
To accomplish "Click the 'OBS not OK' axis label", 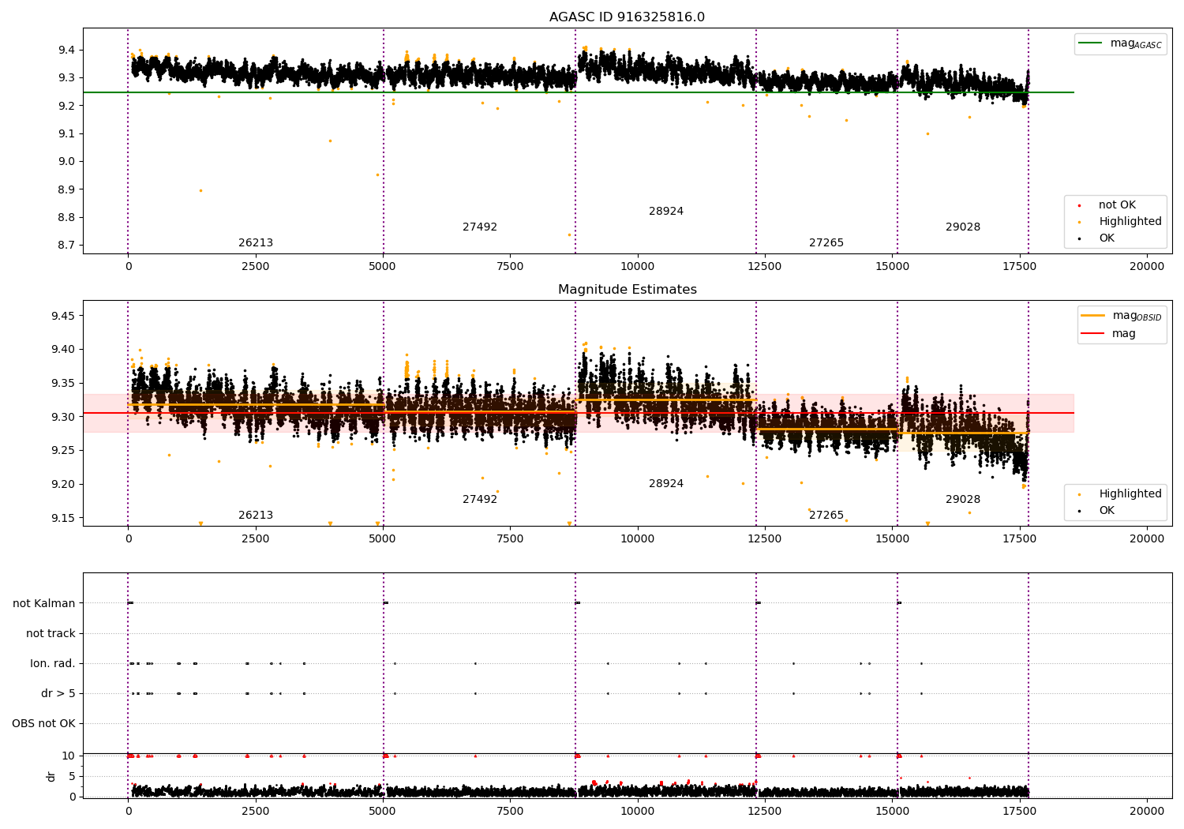I will pos(44,724).
